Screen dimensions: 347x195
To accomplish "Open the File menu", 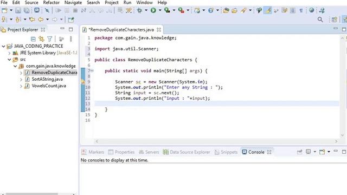I will click(x=4, y=3).
